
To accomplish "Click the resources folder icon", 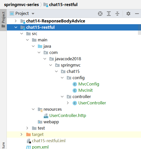I will (40, 110).
